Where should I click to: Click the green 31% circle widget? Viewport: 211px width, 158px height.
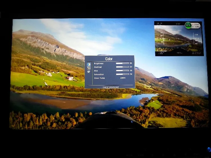click(x=188, y=25)
